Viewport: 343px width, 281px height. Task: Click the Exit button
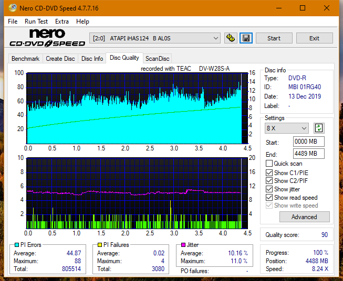pos(314,38)
